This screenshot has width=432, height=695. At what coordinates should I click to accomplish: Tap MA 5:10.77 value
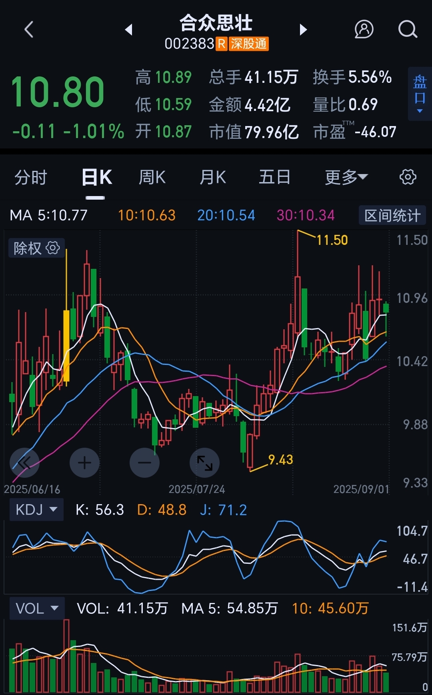tap(49, 215)
